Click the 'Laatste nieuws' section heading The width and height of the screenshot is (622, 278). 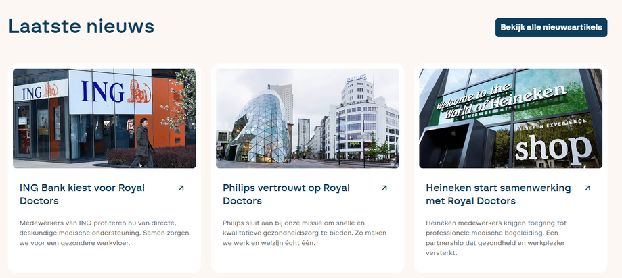click(x=81, y=26)
